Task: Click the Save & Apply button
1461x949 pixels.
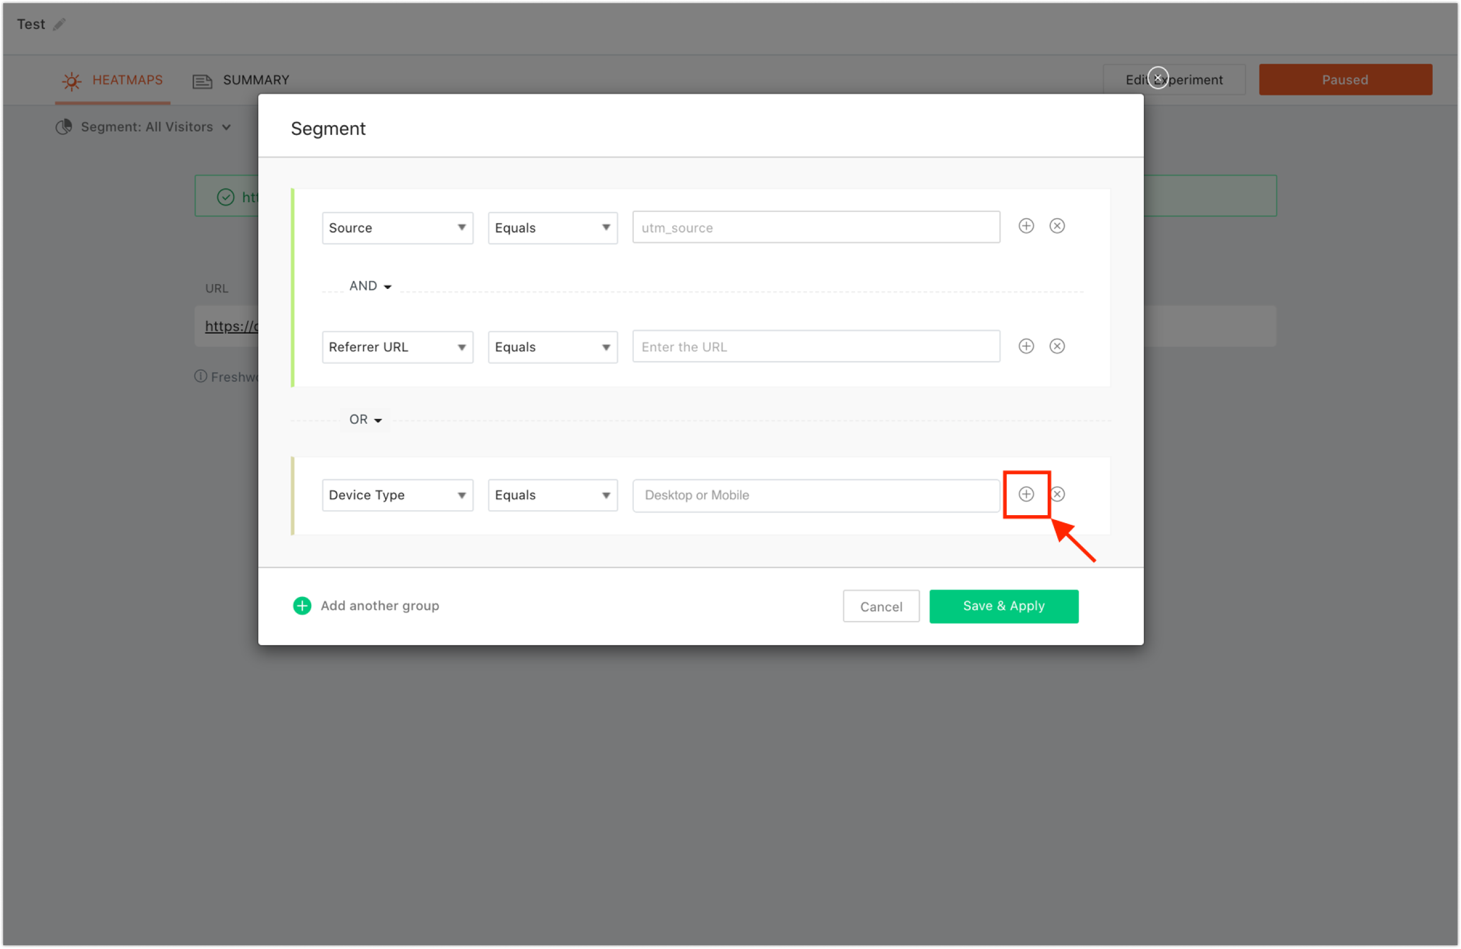Action: (1003, 606)
